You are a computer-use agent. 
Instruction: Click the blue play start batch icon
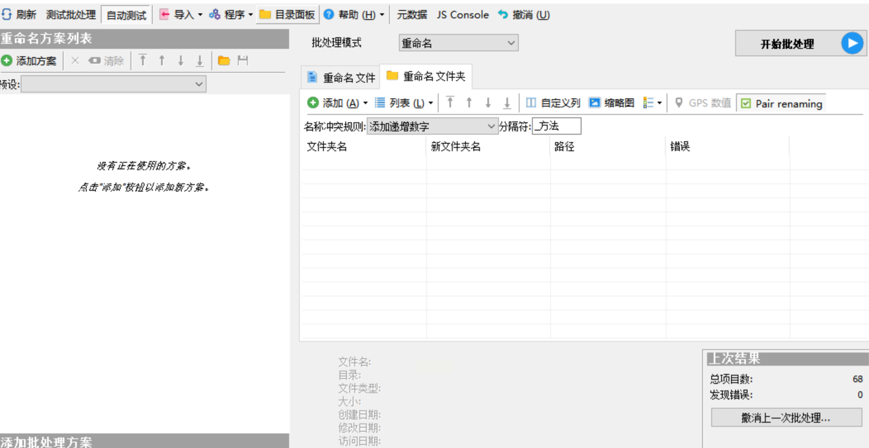pyautogui.click(x=852, y=43)
